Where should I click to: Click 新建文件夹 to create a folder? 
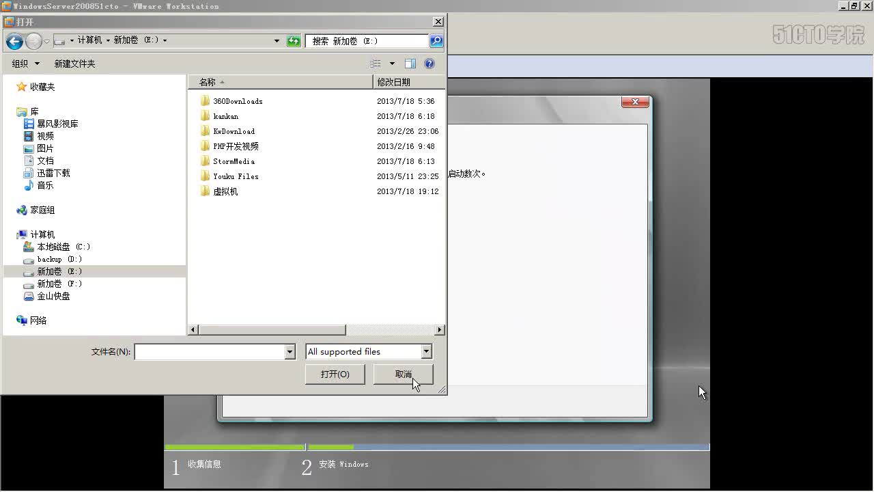coord(74,64)
